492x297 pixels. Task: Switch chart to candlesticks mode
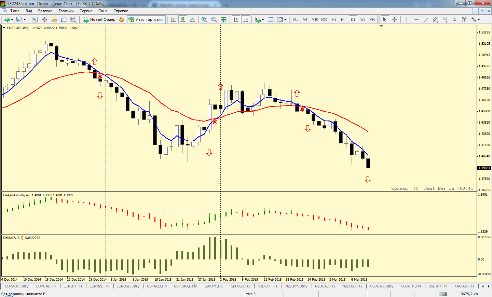(x=183, y=19)
